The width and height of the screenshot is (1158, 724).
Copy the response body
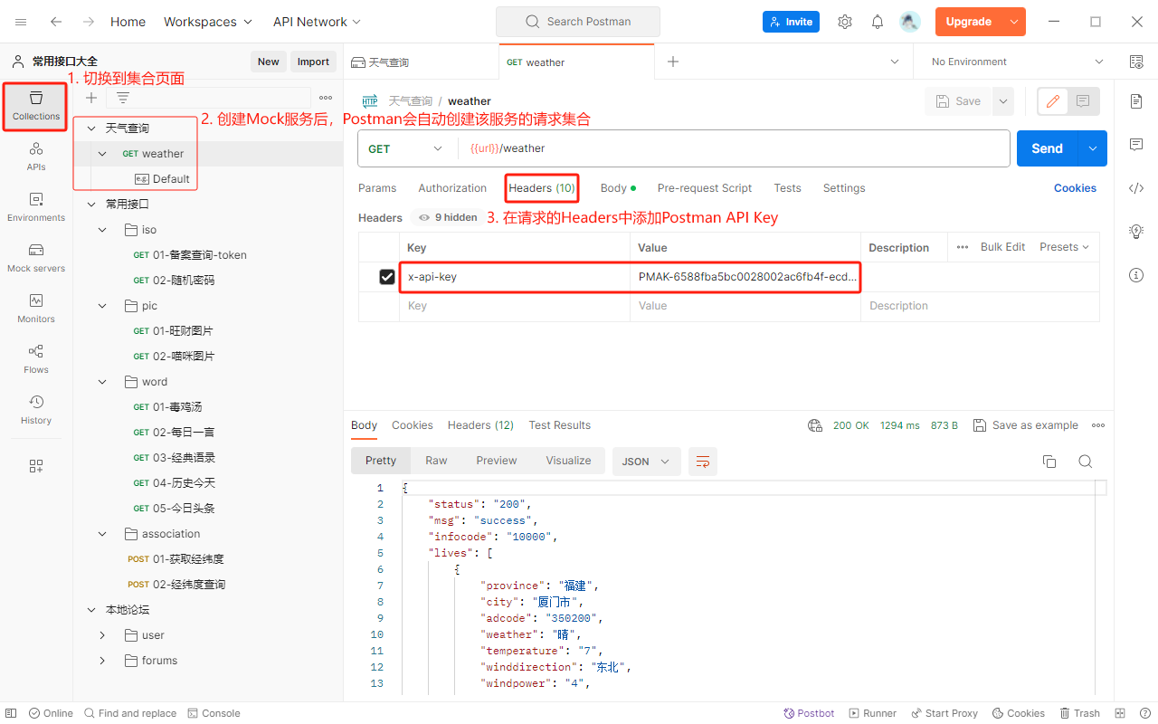1049,462
